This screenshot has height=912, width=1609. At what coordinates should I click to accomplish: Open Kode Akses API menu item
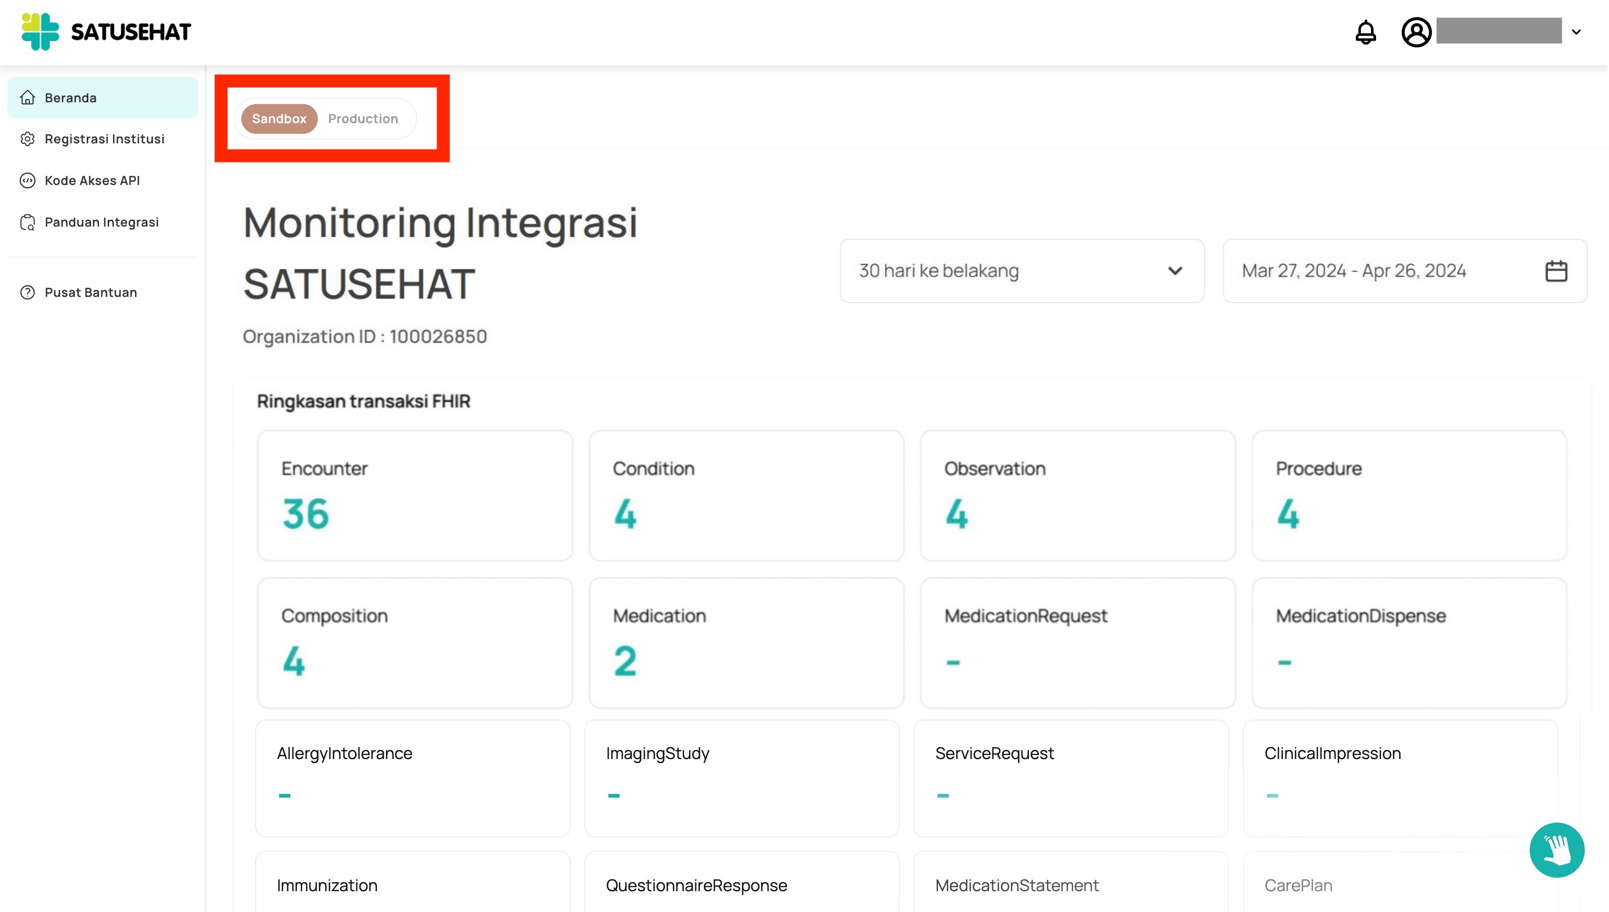(x=102, y=180)
